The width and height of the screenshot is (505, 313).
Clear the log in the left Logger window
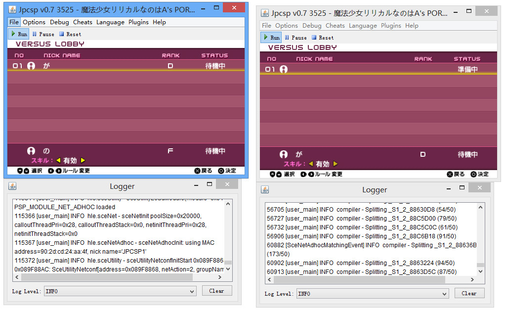coord(216,291)
